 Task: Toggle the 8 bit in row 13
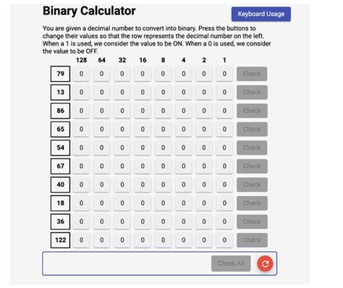tap(163, 92)
